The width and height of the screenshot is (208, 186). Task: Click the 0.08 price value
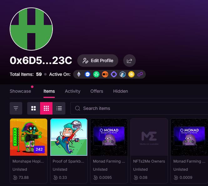pos(143,178)
